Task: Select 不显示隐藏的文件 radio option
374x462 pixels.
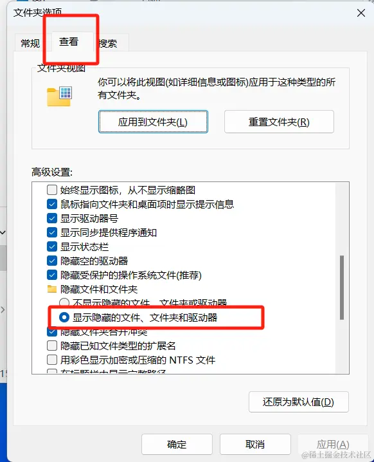Action: (x=64, y=302)
